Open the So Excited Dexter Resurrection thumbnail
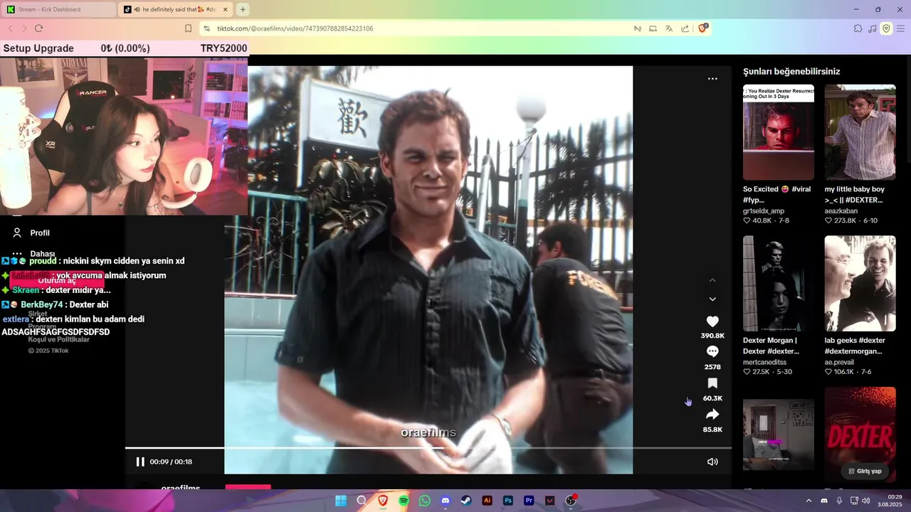 click(779, 132)
